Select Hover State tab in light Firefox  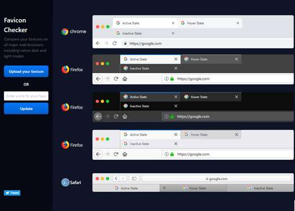click(211, 134)
